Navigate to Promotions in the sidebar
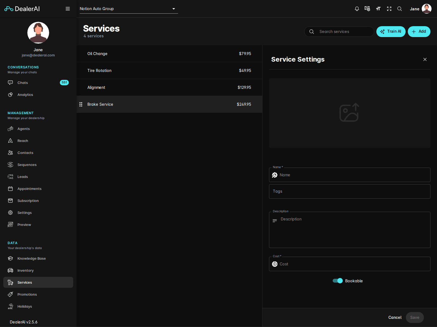 point(27,294)
